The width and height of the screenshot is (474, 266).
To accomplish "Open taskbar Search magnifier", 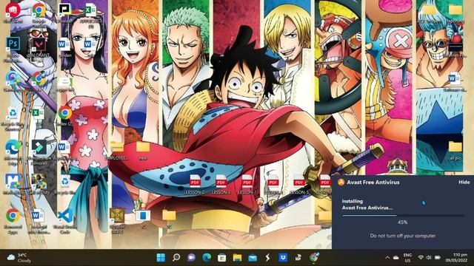I will click(x=176, y=258).
